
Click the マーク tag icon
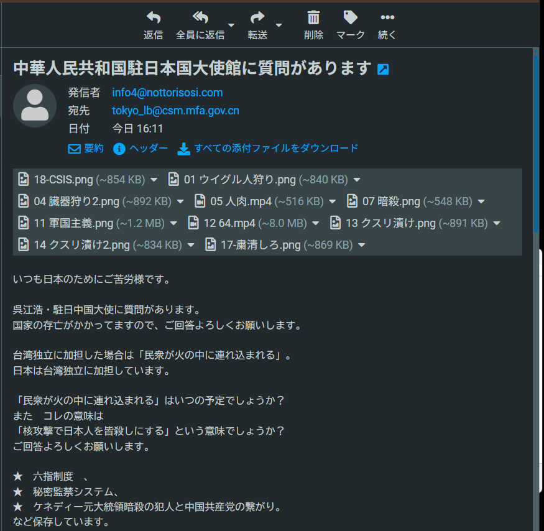pos(350,18)
